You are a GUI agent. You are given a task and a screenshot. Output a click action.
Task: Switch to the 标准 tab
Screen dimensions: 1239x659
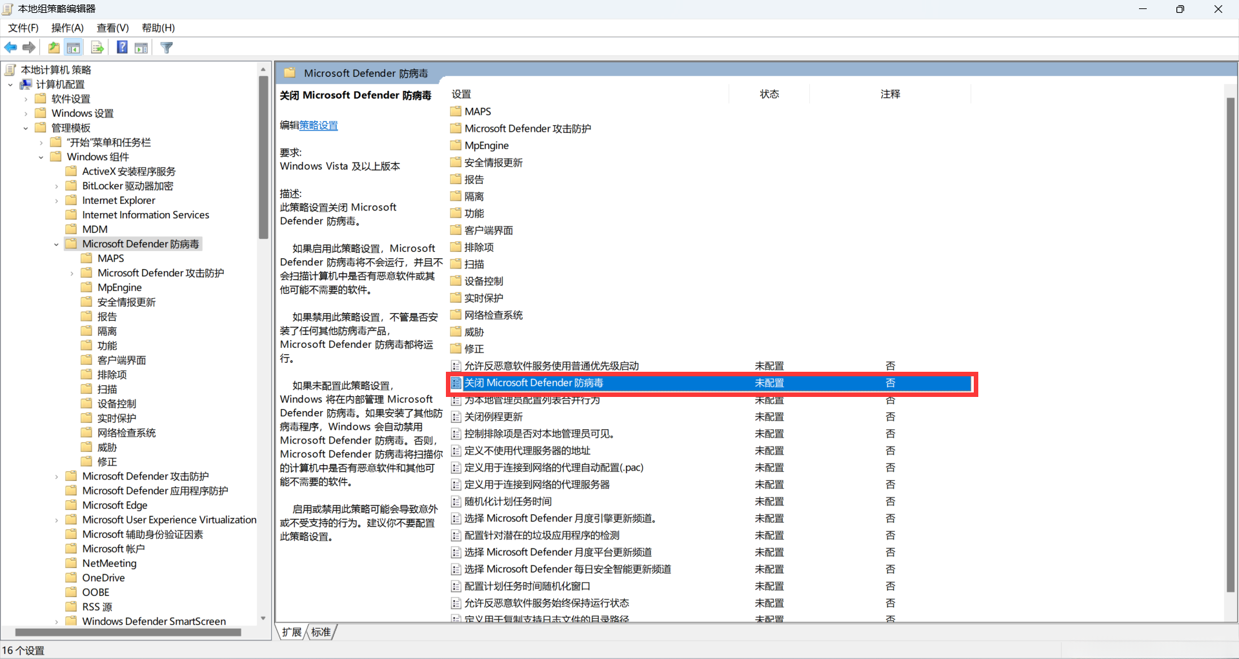tap(321, 632)
